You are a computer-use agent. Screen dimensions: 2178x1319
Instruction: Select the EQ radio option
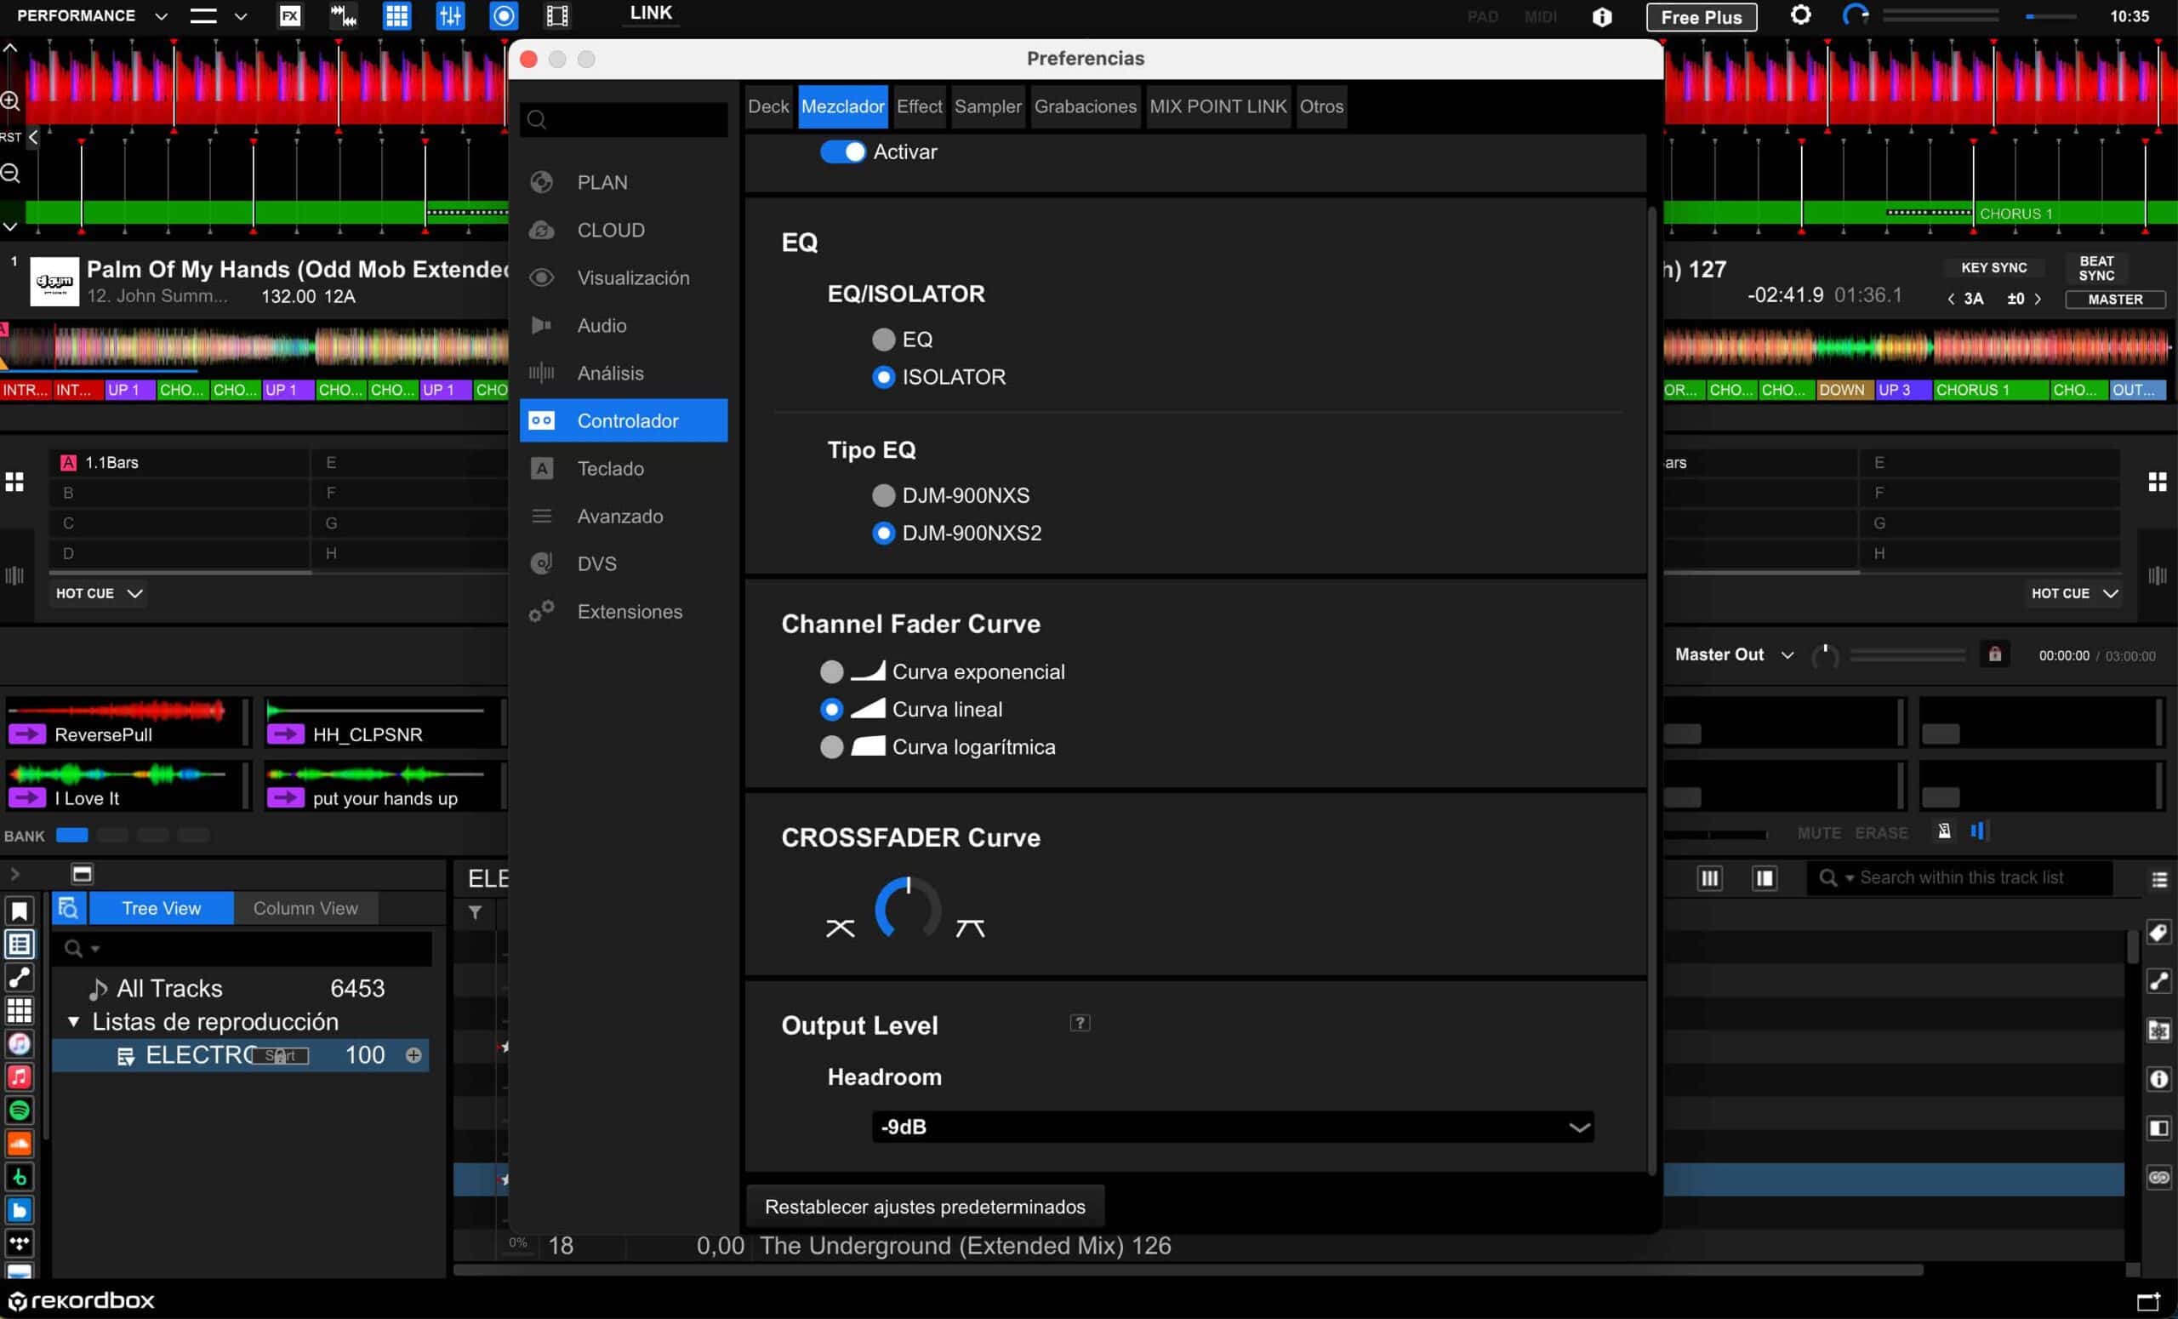883,340
